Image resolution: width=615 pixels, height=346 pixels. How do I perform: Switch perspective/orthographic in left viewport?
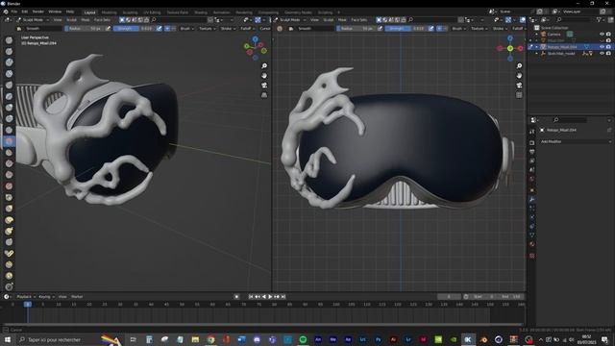click(x=264, y=95)
